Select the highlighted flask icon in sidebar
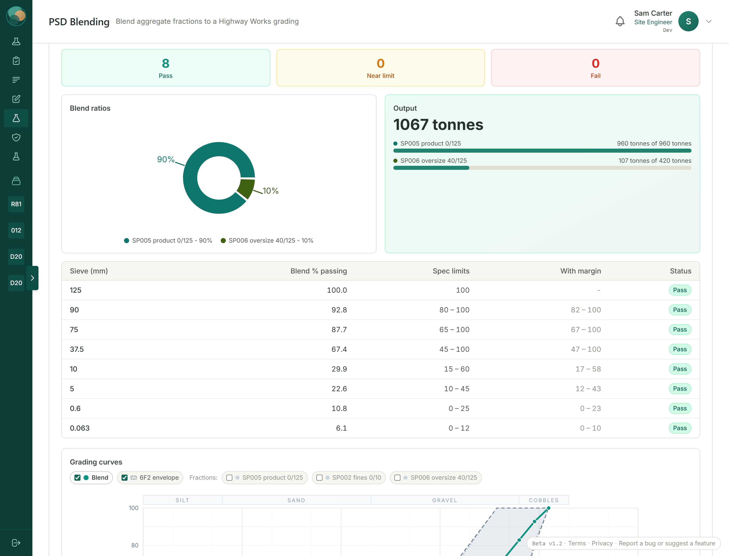729x556 pixels. coord(16,118)
